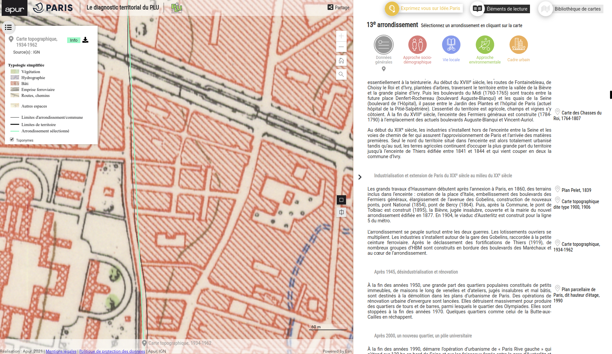Click the green Info button

click(x=73, y=40)
